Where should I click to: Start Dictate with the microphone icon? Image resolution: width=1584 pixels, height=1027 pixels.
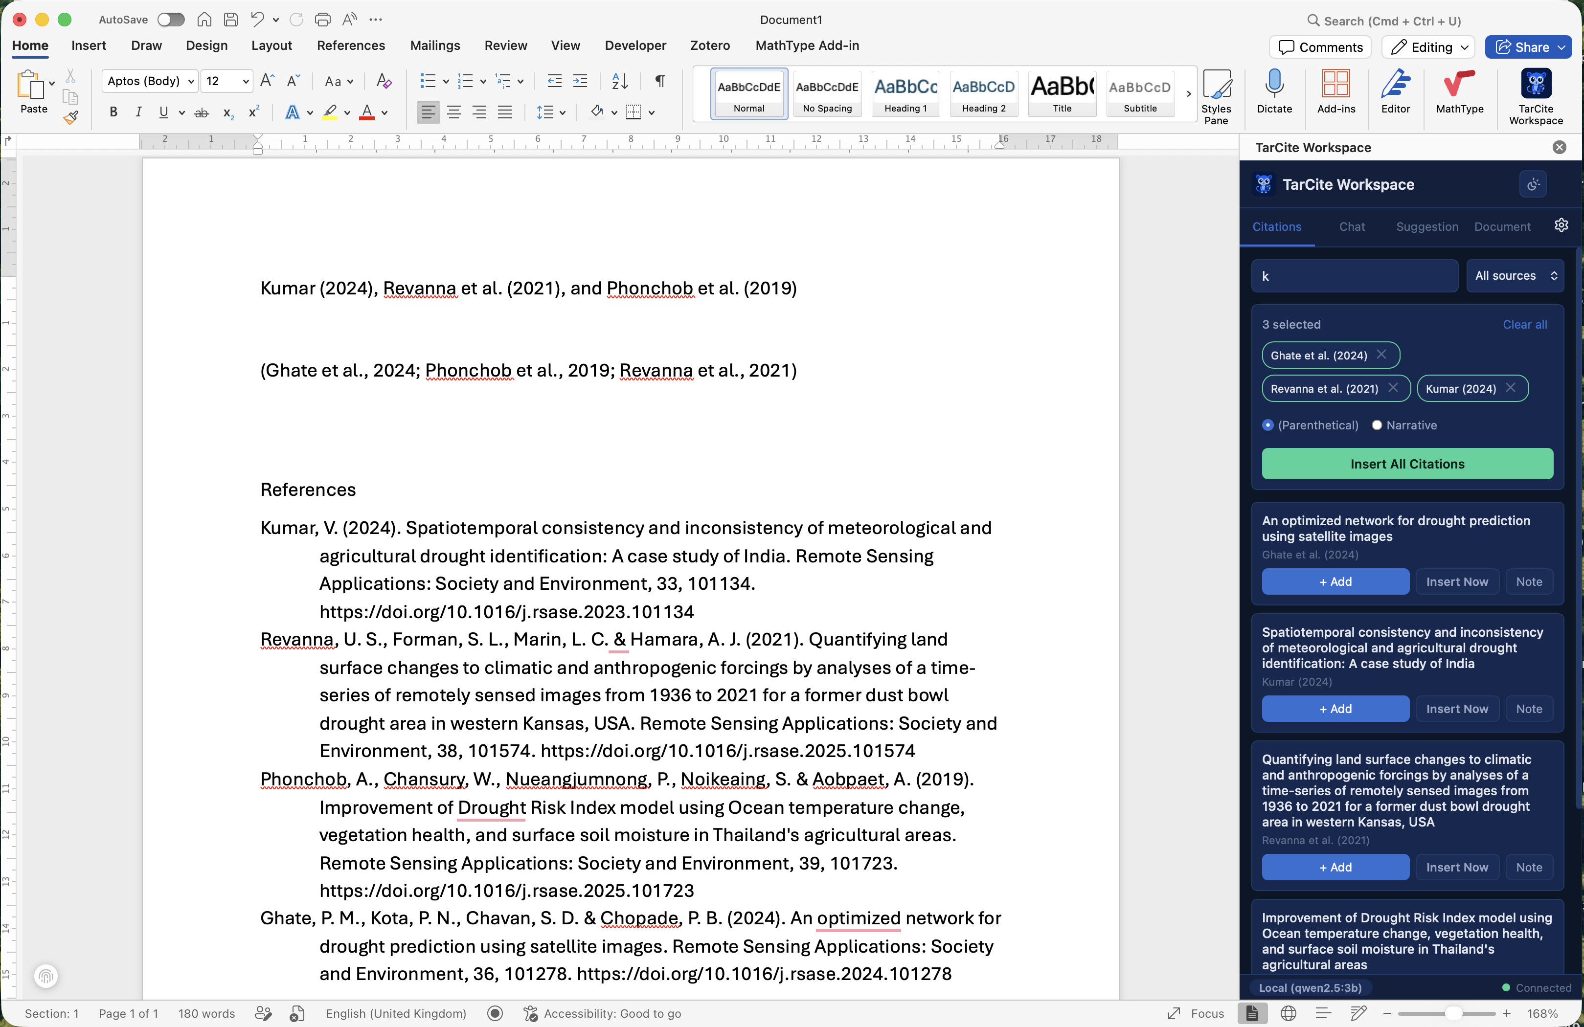(x=1274, y=92)
